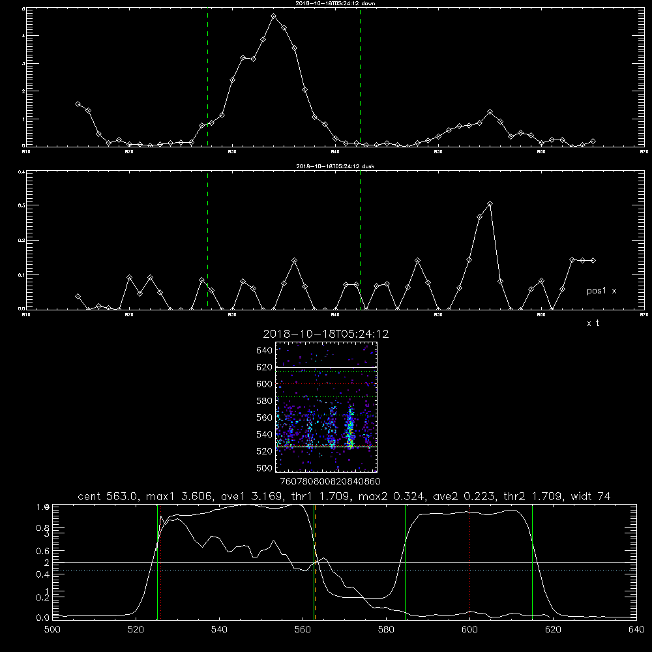Click the x-axis numbers under the spectrogram
This screenshot has width=652, height=652.
[x=330, y=482]
